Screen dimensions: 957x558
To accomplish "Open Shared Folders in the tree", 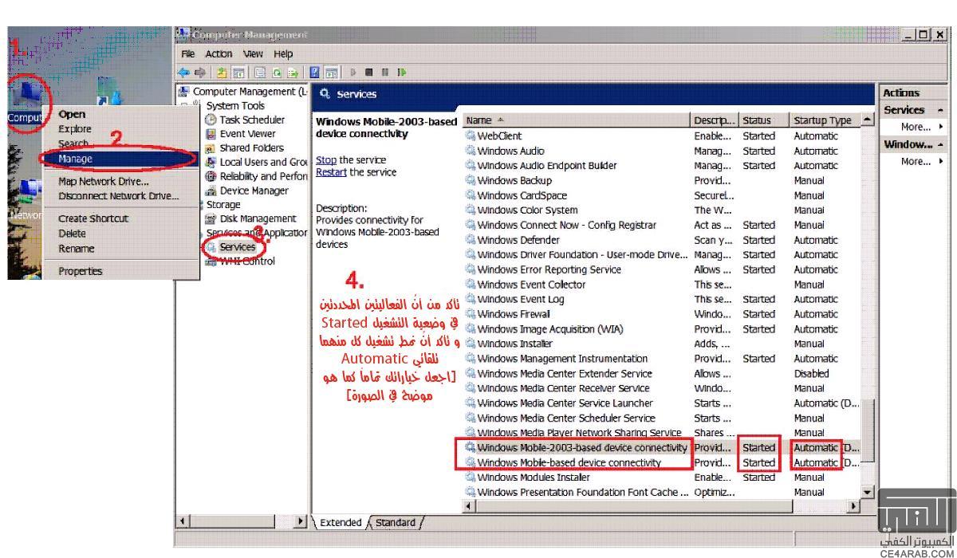I will coord(244,147).
